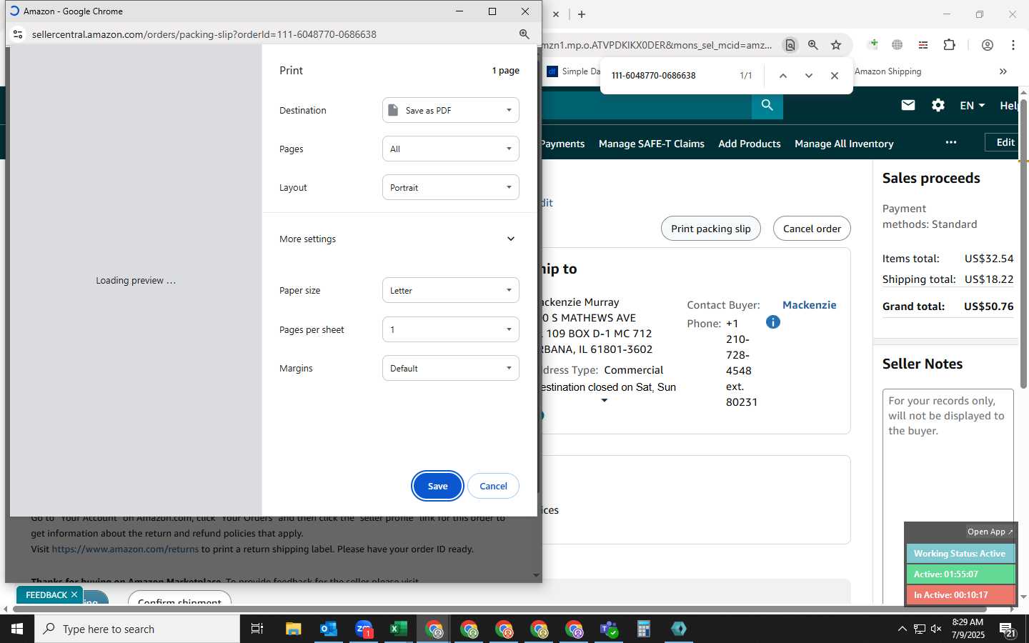Image resolution: width=1029 pixels, height=643 pixels.
Task: Click the zoom magnifier icon in popup address bar
Action: tap(524, 34)
